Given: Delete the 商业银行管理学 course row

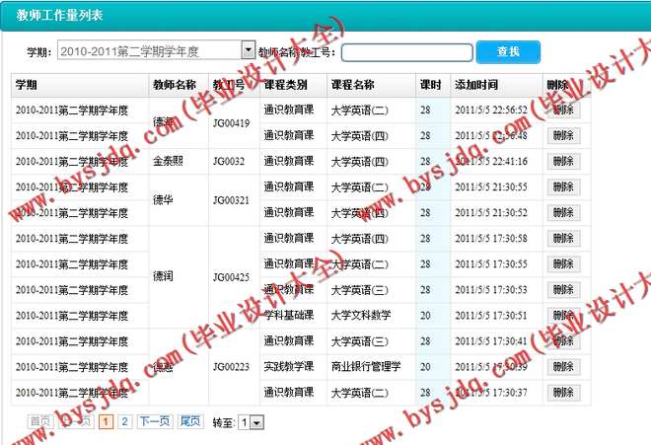Looking at the screenshot, I should (563, 367).
